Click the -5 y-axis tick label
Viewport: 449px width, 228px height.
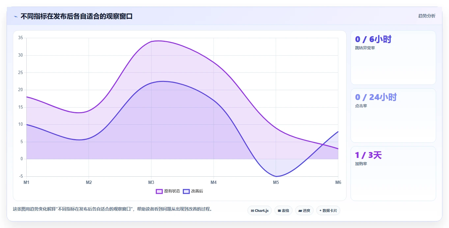(x=21, y=176)
